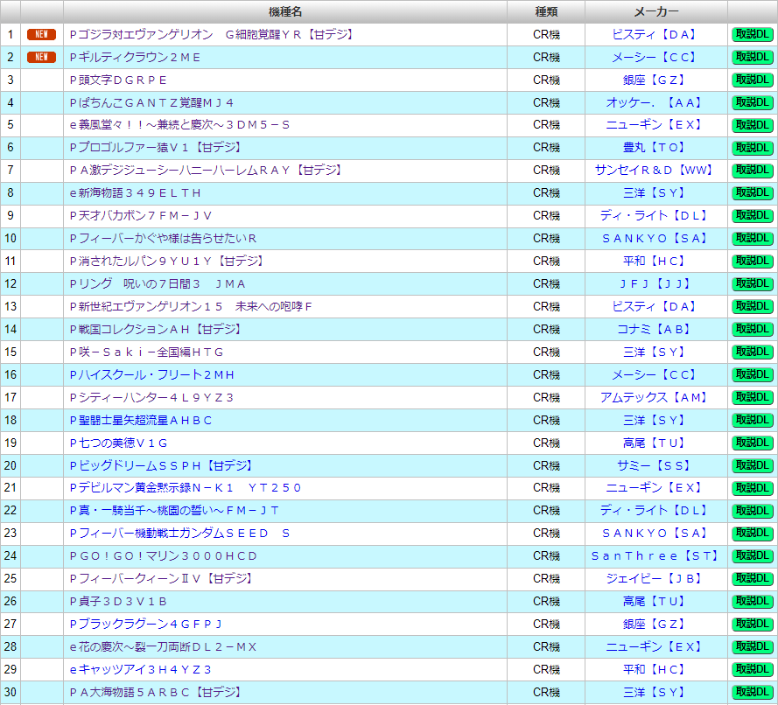The image size is (778, 705).
Task: Open P戦国コレクションAH link
Action: coord(156,329)
